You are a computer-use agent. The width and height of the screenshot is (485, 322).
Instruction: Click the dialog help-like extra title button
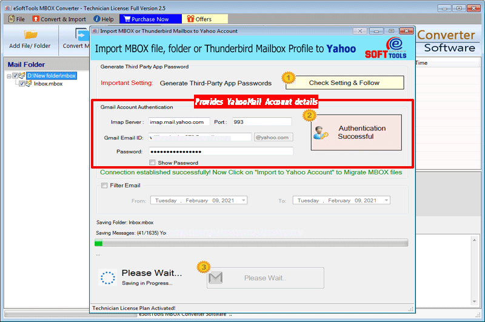pos(360,31)
